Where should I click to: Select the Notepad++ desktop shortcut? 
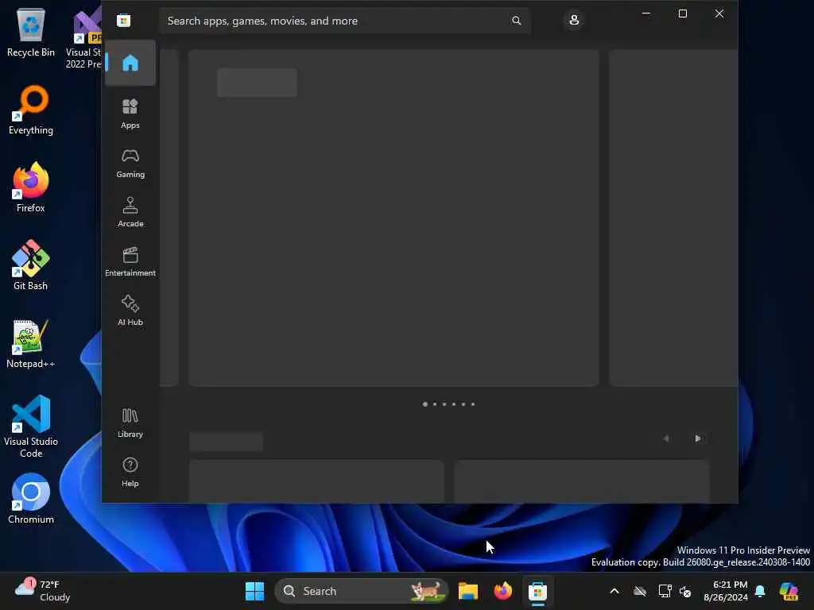pos(31,343)
